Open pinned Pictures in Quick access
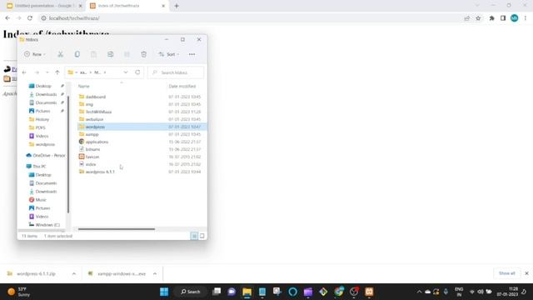 click(42, 111)
